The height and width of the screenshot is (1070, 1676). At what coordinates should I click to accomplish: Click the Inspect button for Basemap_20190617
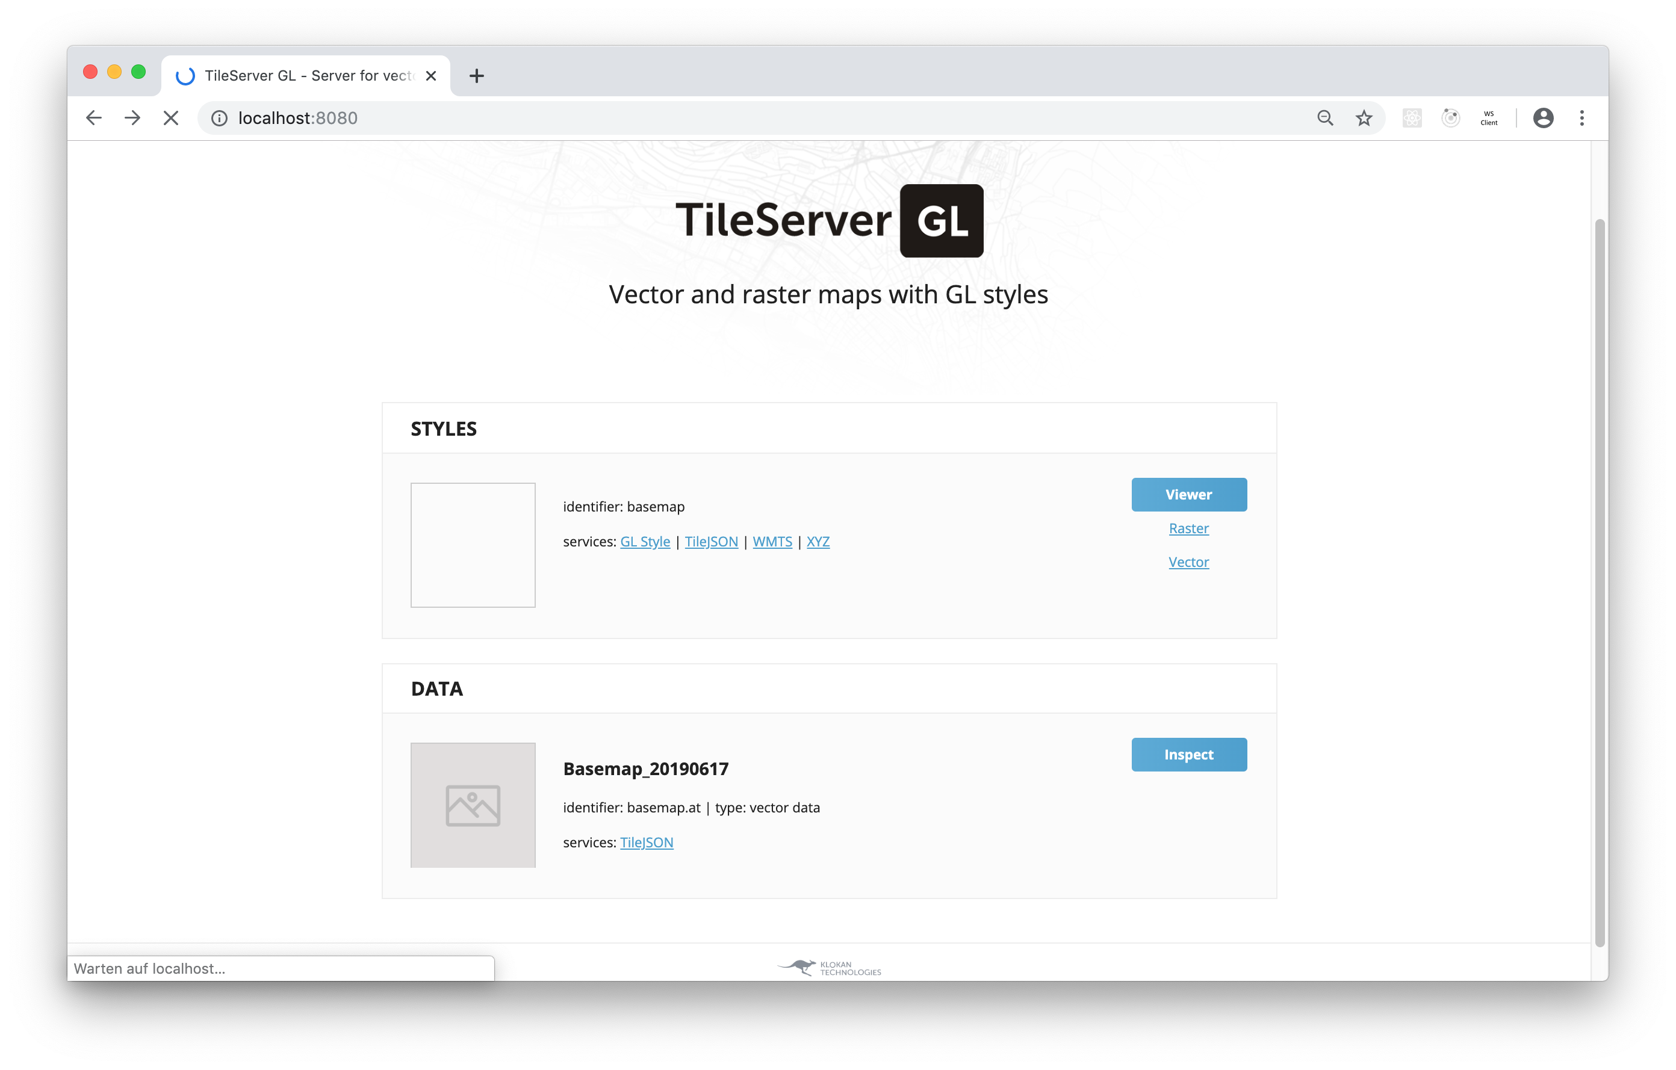(1189, 755)
